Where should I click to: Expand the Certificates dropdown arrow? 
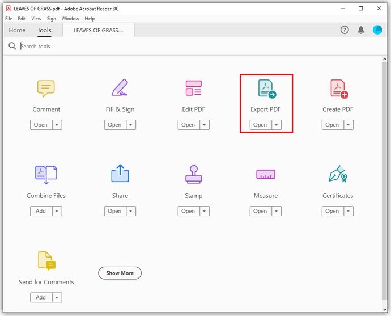coord(348,211)
